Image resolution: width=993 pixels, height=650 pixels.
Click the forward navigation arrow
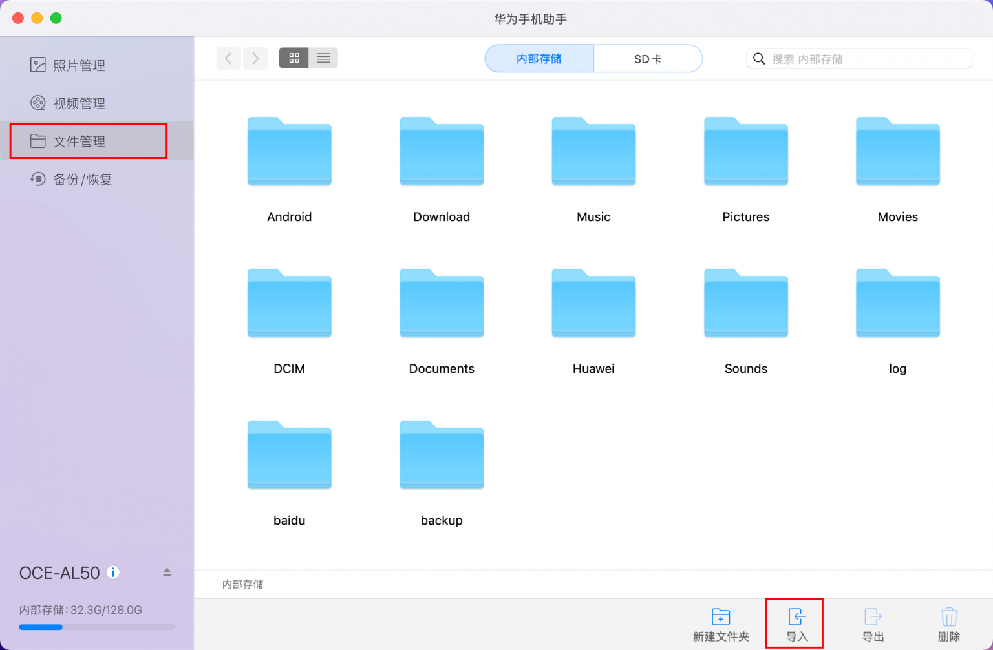point(255,58)
